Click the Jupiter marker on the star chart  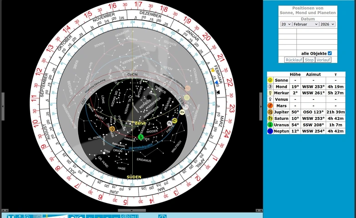[x=112, y=129]
